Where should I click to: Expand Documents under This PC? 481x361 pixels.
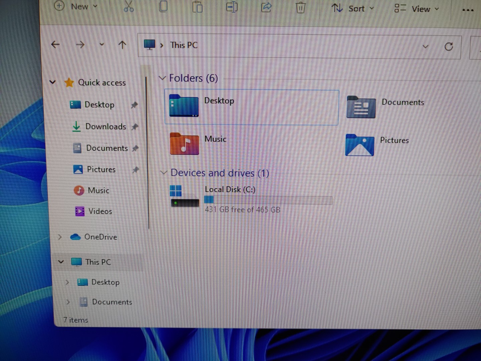68,302
